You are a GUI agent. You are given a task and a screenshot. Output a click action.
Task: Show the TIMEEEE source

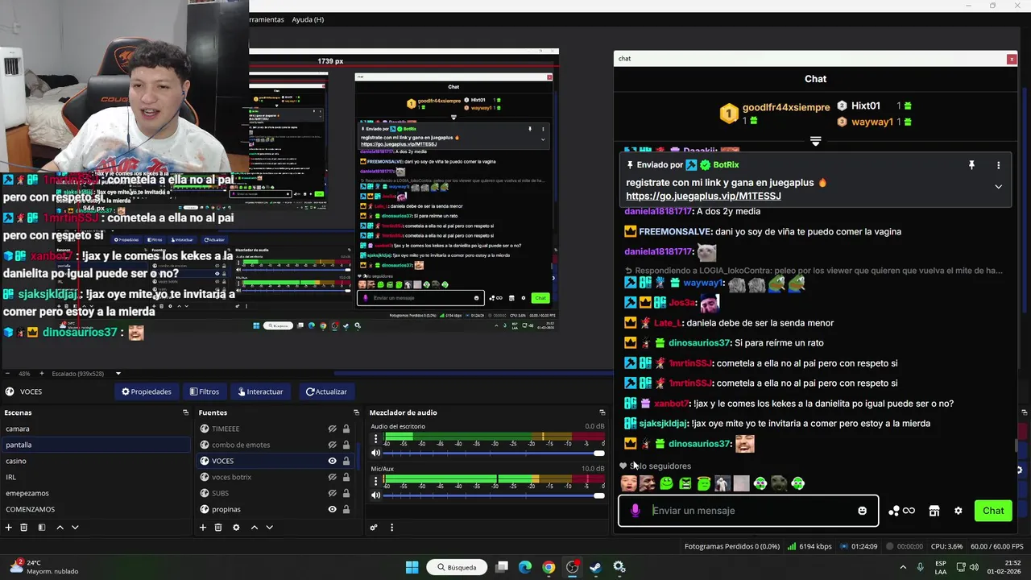[x=332, y=429]
